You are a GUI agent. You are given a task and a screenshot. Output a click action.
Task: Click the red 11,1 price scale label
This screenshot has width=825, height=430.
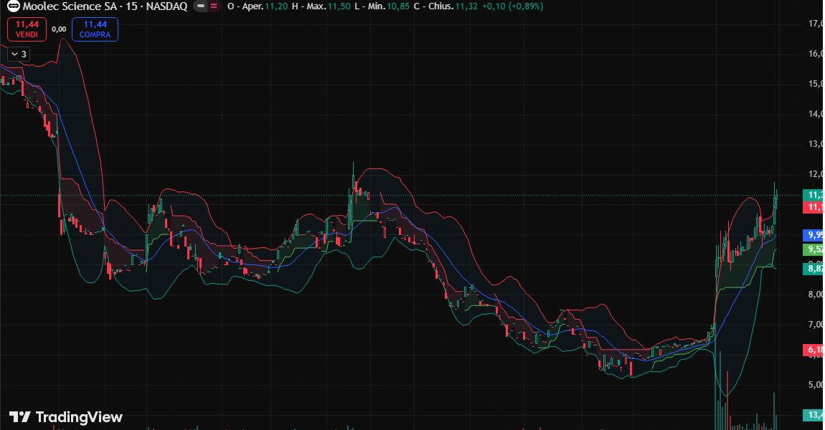[814, 207]
